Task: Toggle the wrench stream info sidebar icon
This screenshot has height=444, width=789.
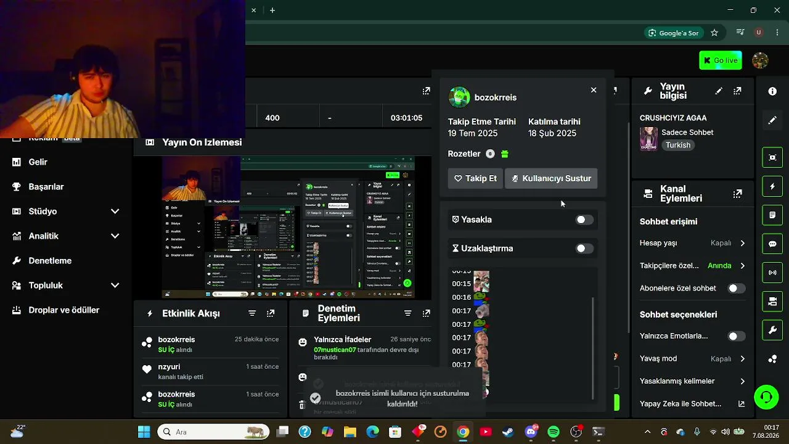Action: point(772,331)
